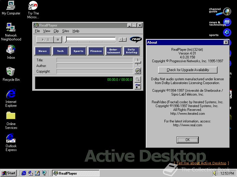Select the Internet Explorer desktop icon

11,98
